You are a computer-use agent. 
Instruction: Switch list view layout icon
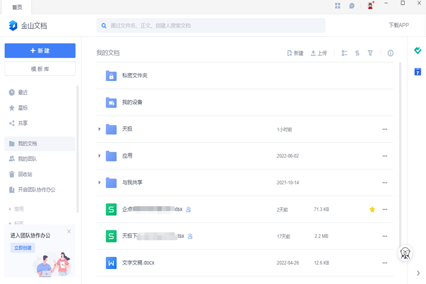344,53
